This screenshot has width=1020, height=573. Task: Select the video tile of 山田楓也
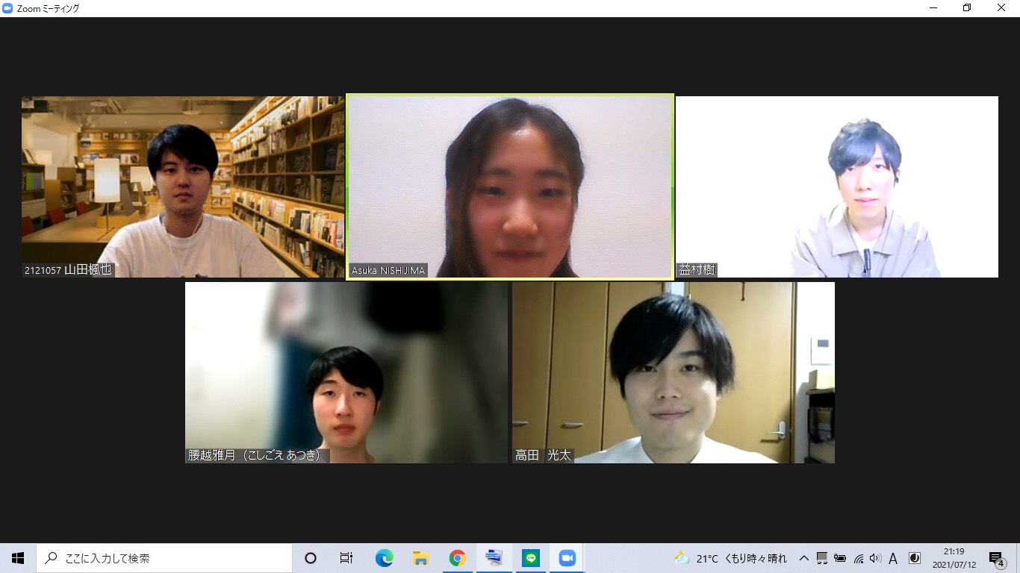click(183, 187)
